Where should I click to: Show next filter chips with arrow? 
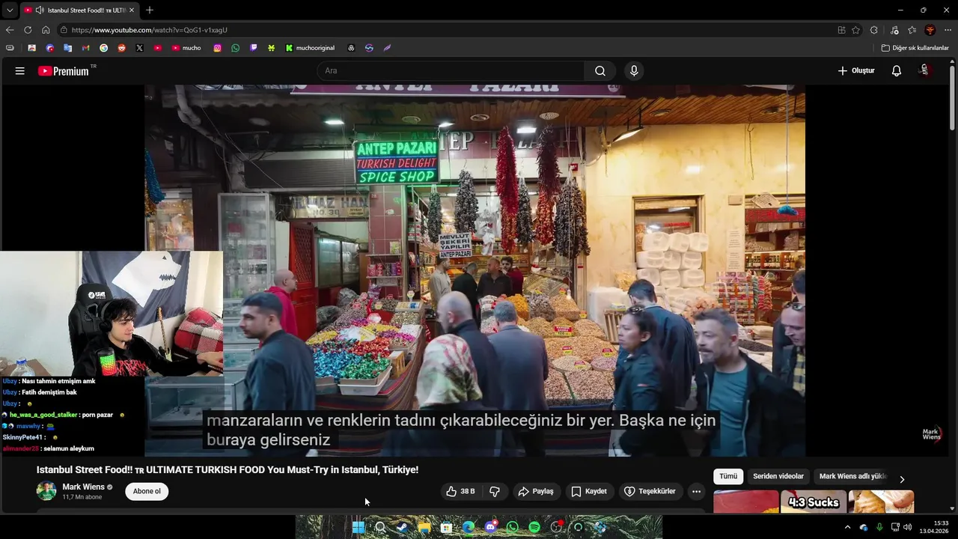[x=902, y=479]
